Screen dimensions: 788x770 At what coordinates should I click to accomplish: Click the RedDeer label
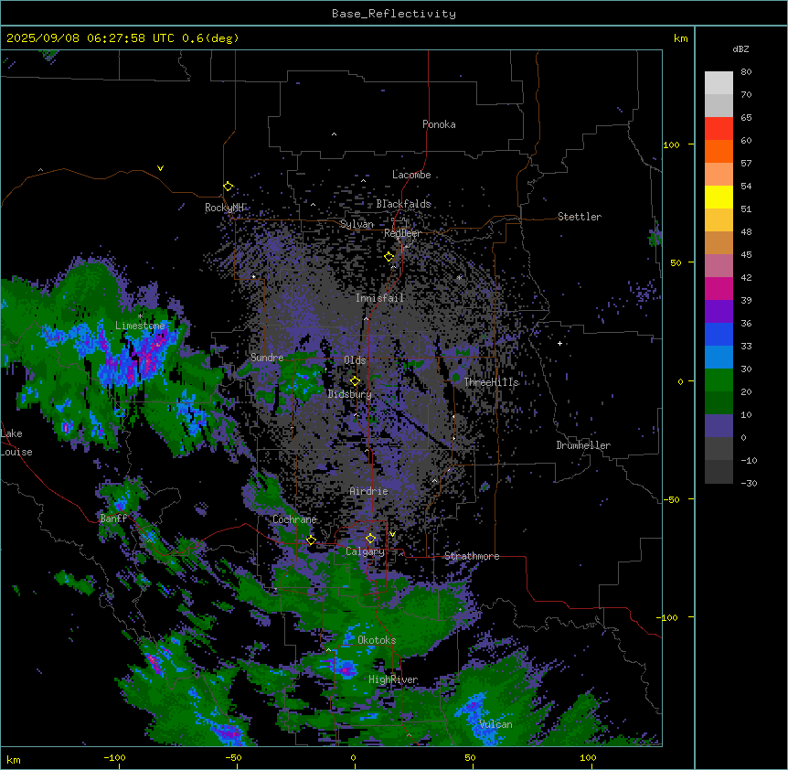(x=402, y=233)
